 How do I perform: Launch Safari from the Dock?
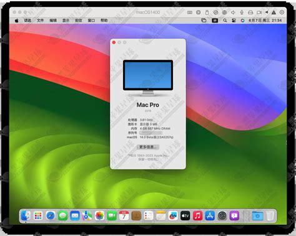point(51,216)
